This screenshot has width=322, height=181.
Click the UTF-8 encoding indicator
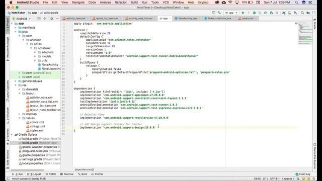275,179
